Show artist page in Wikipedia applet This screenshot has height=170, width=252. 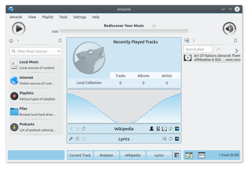coord(151,129)
